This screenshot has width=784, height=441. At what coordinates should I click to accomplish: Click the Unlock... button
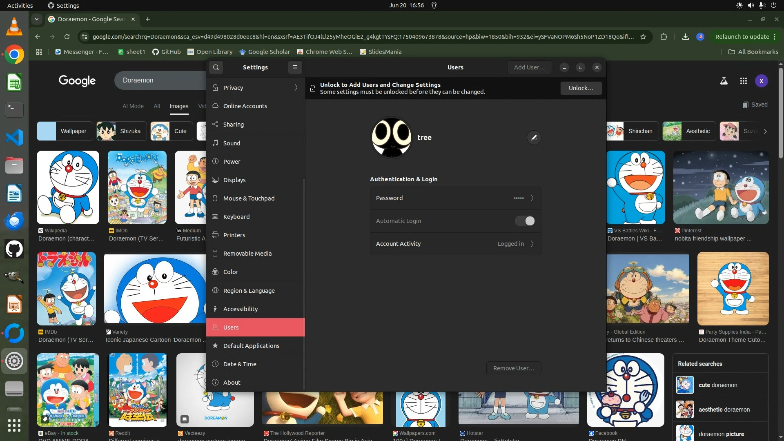click(581, 88)
